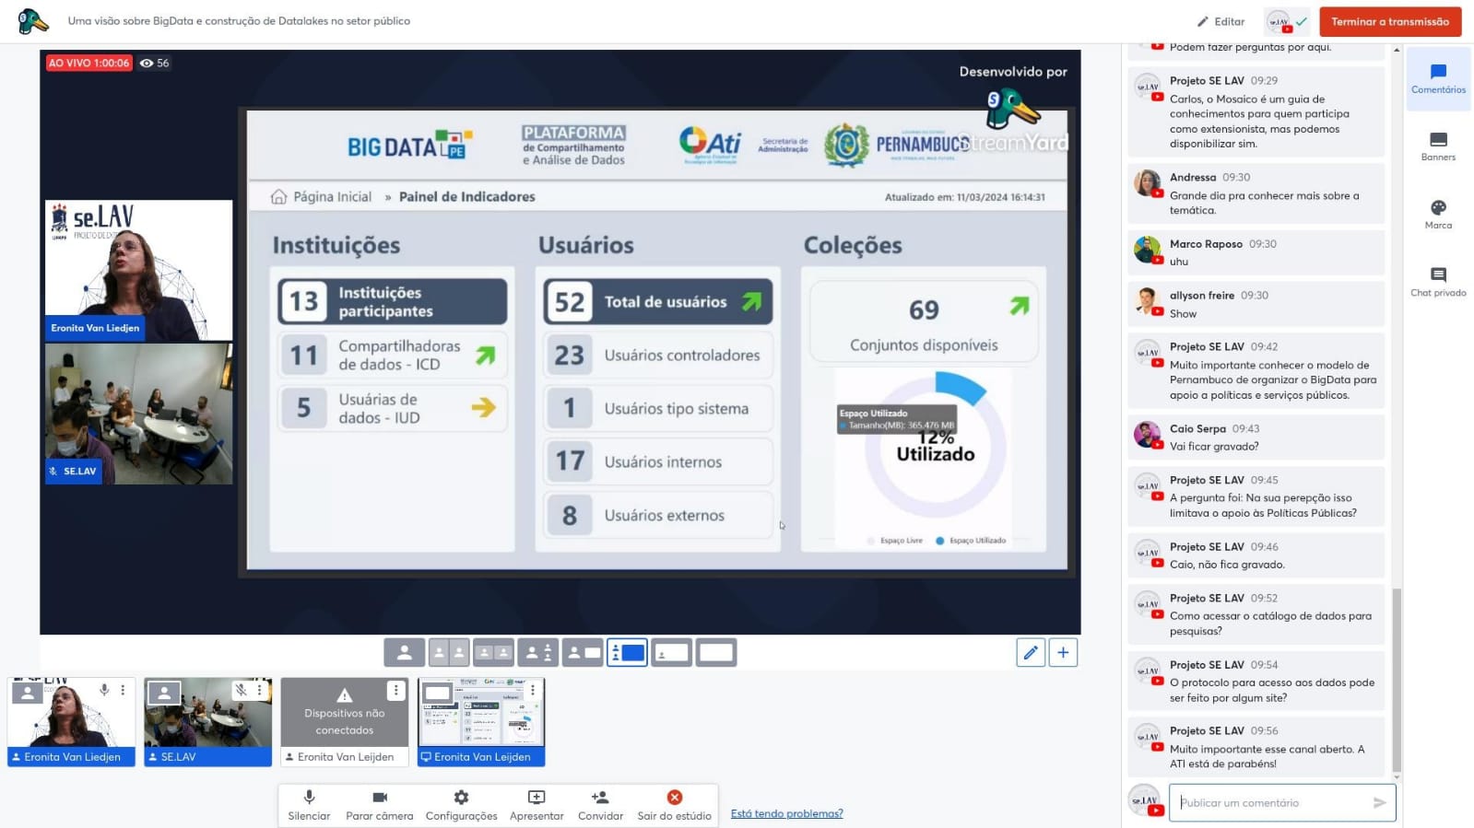1474x828 pixels.
Task: Switch to the Comentários tab
Action: click(x=1437, y=79)
